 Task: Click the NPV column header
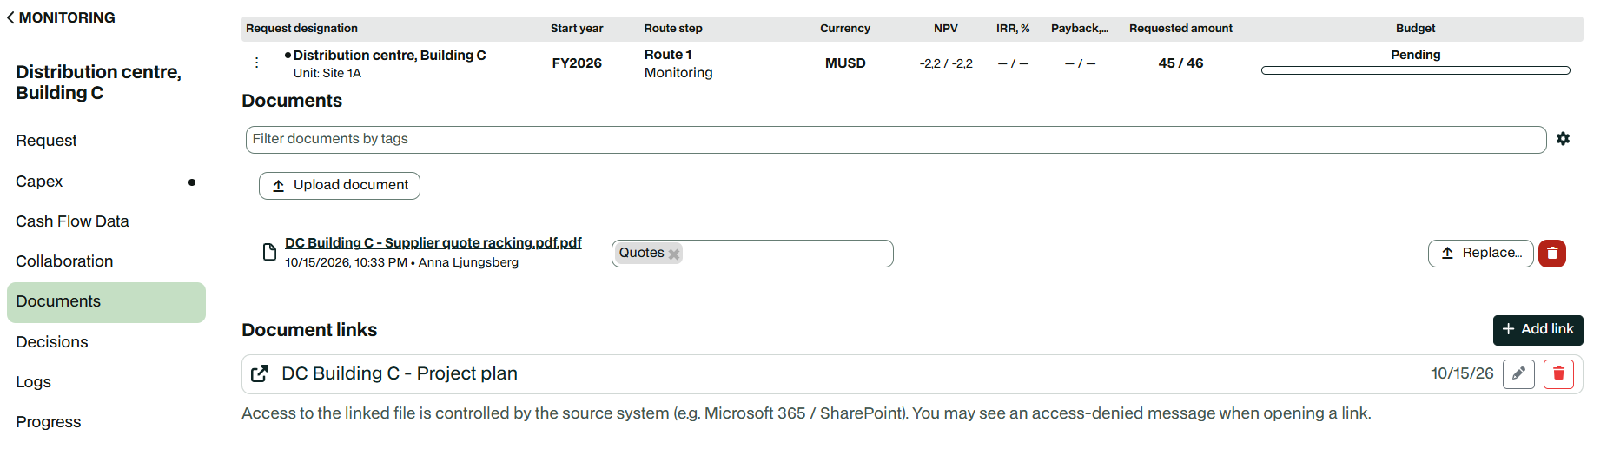pyautogui.click(x=946, y=29)
